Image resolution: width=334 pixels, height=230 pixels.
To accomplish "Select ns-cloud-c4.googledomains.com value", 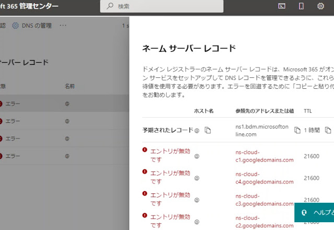I will (x=264, y=178).
